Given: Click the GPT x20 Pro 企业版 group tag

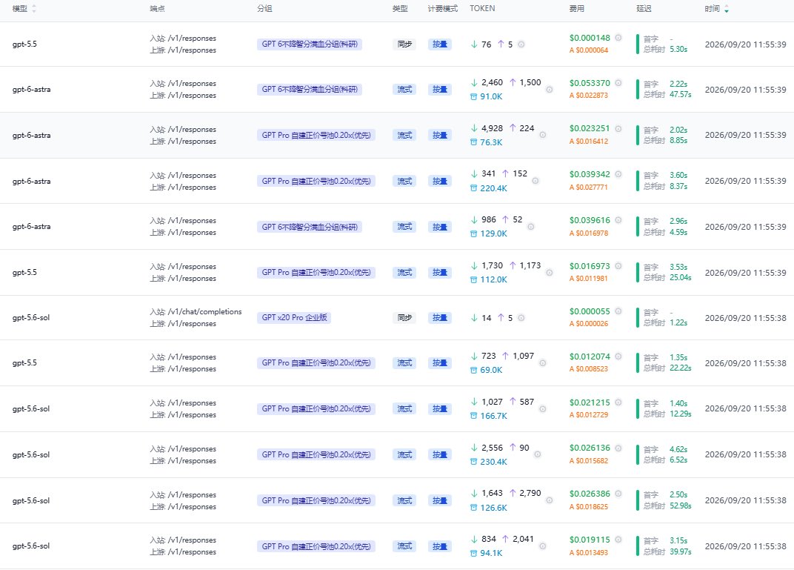Looking at the screenshot, I should (x=294, y=318).
